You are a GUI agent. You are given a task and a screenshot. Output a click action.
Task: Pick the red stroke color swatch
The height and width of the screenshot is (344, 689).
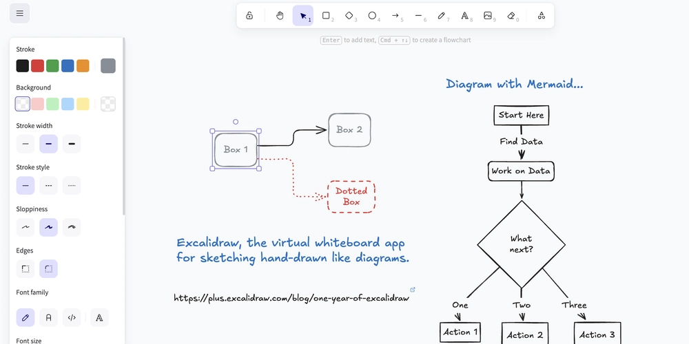tap(38, 66)
